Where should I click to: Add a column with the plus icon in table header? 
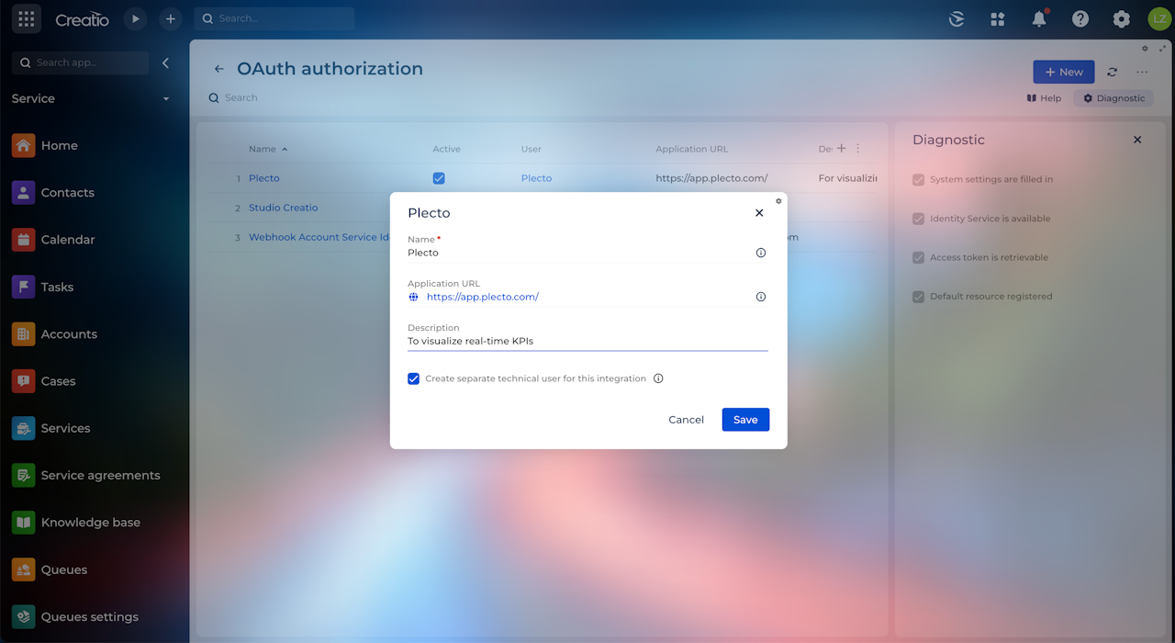[841, 148]
